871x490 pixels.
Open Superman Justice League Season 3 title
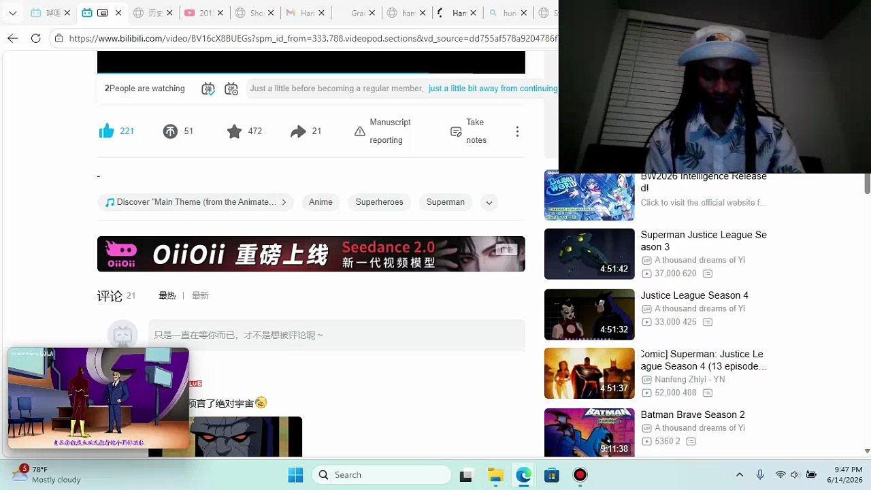point(704,241)
